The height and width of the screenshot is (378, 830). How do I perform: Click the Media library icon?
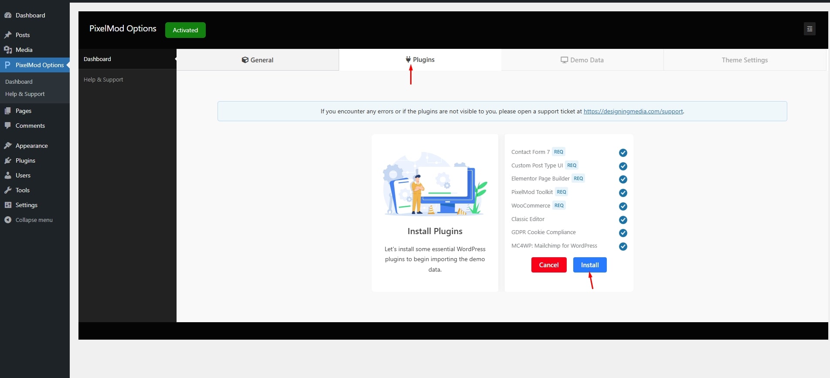click(x=8, y=50)
